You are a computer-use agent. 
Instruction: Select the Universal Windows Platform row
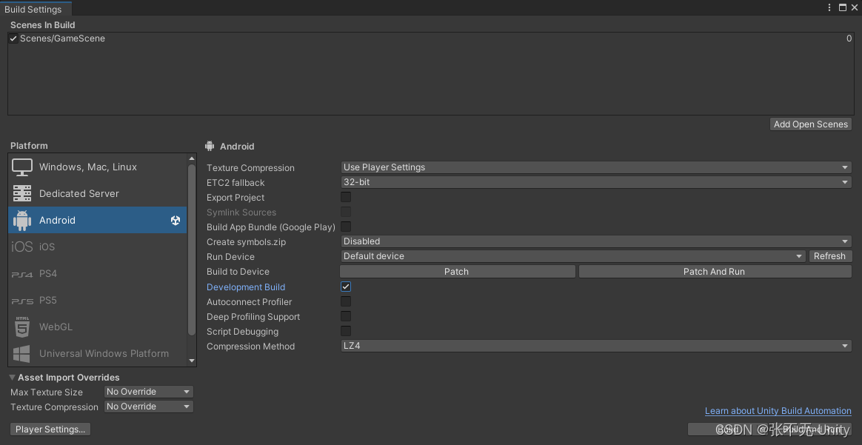point(97,354)
